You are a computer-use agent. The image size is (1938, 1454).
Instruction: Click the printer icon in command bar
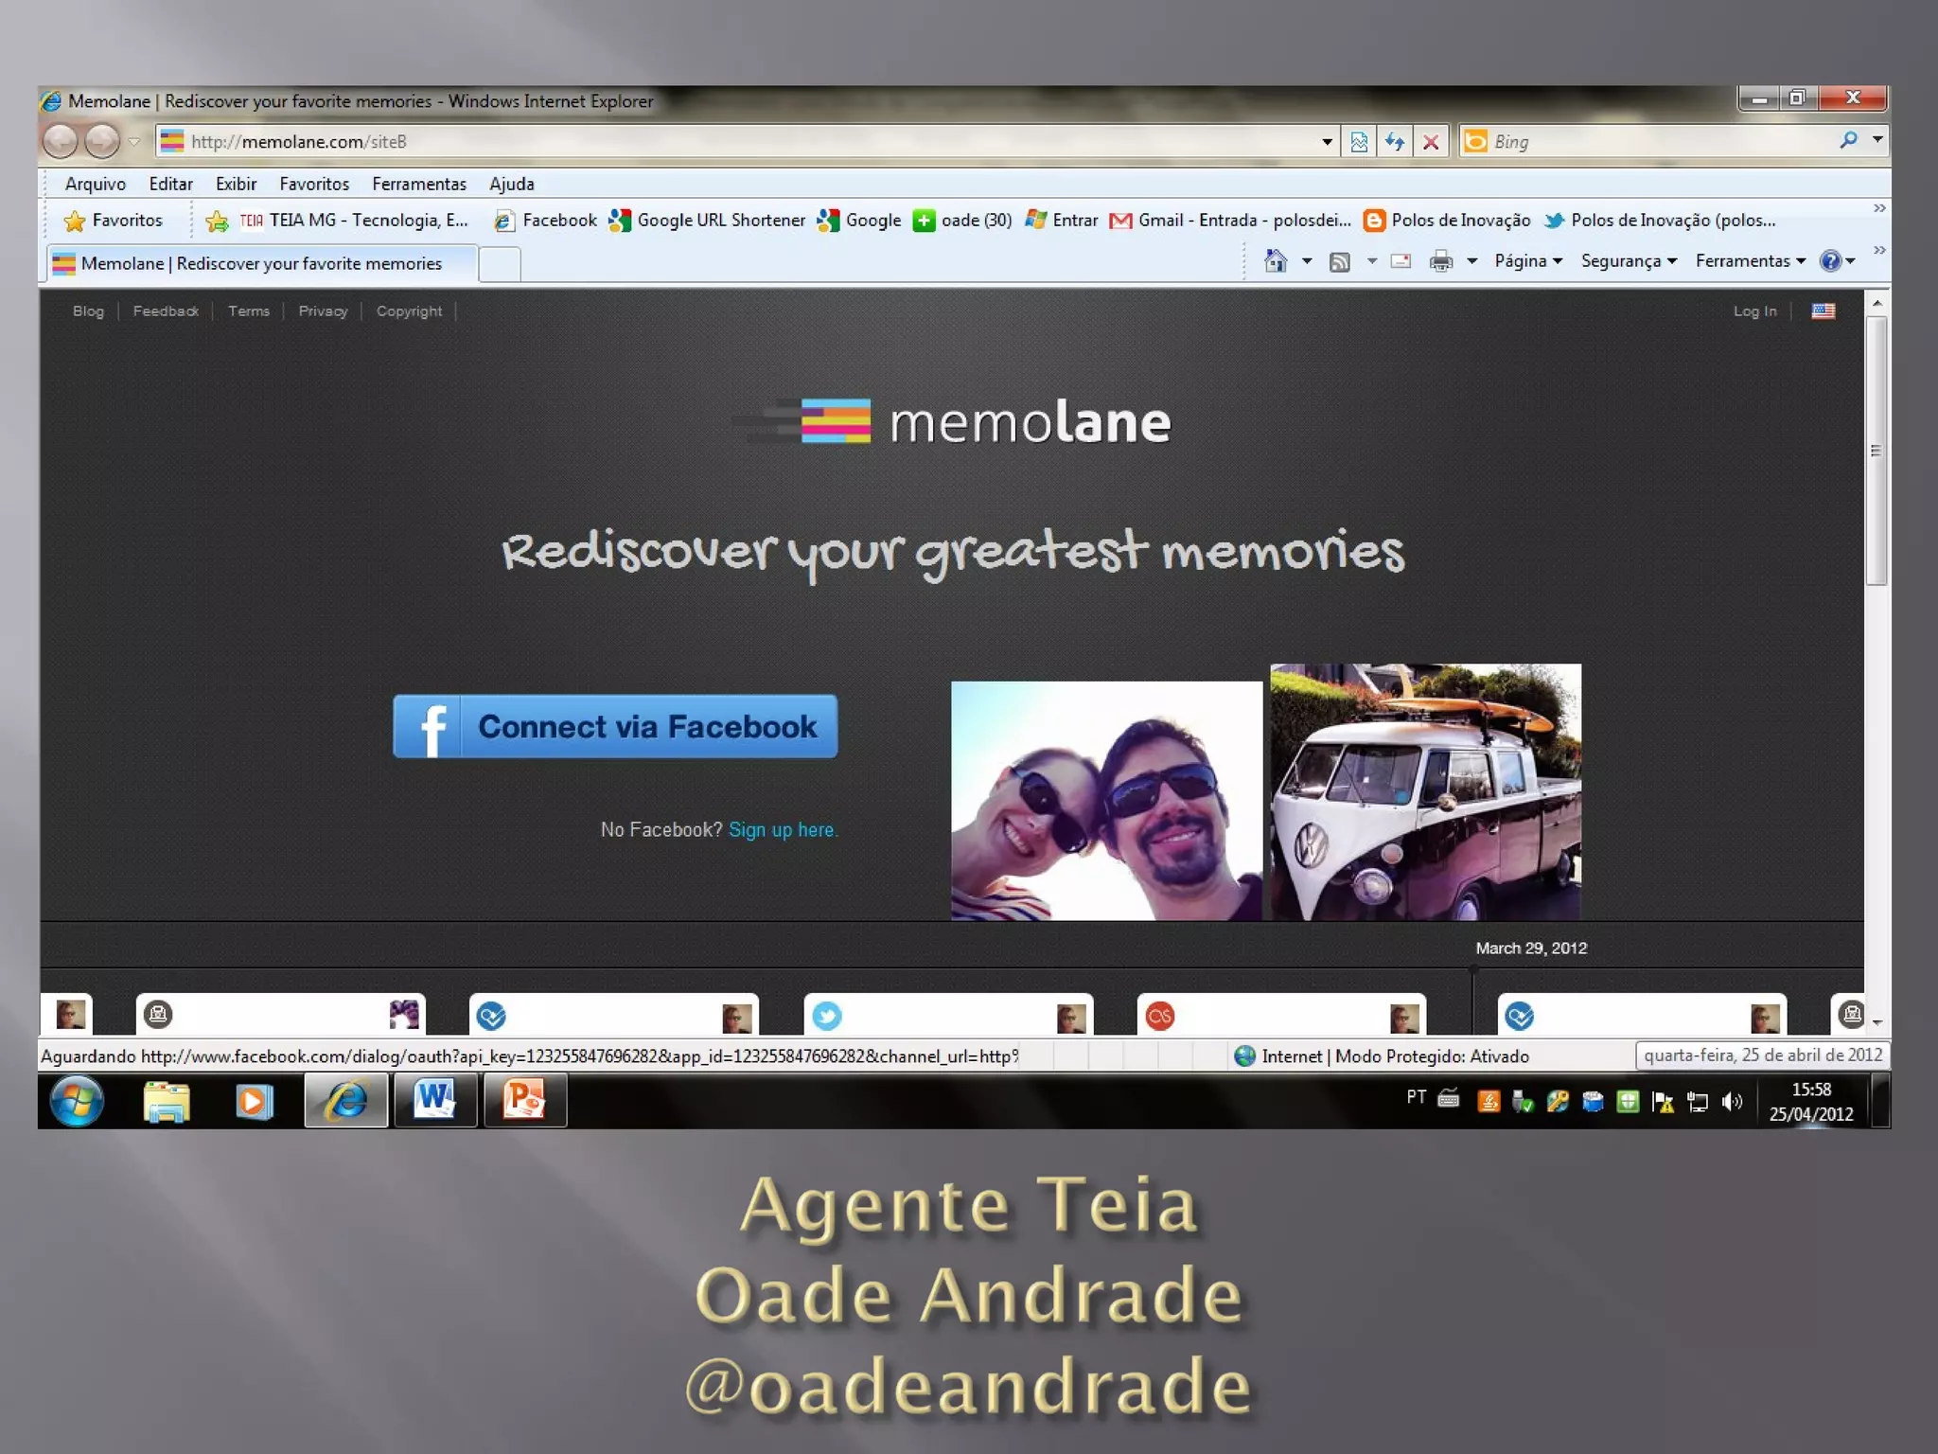[x=1440, y=260]
